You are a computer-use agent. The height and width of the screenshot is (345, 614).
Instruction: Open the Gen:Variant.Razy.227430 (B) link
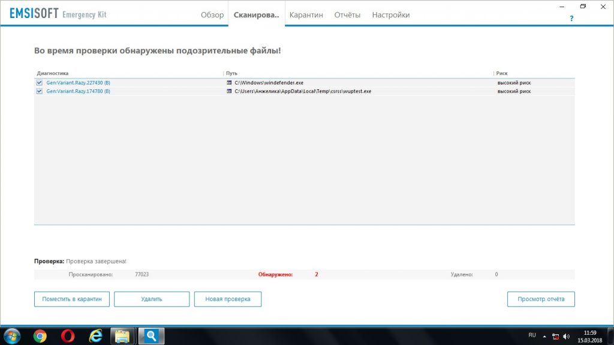point(79,83)
